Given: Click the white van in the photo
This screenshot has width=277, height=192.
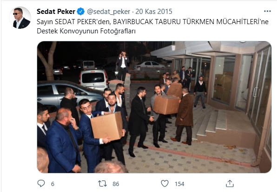Looking at the screenshot, I should click(x=93, y=79).
